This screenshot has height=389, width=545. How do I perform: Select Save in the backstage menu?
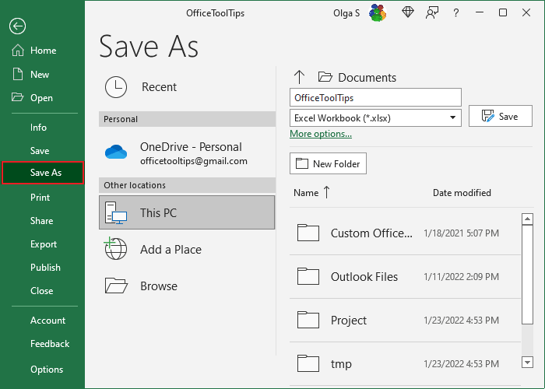click(x=40, y=151)
